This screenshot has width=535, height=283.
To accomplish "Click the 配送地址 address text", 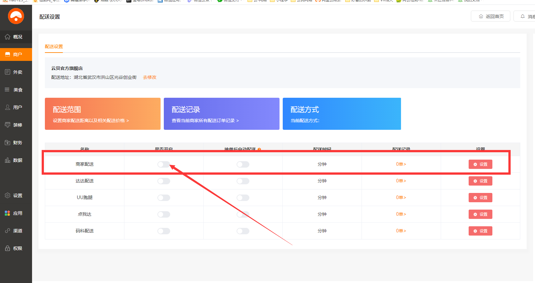I will (94, 77).
